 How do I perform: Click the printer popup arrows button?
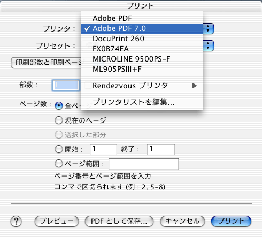(208, 28)
